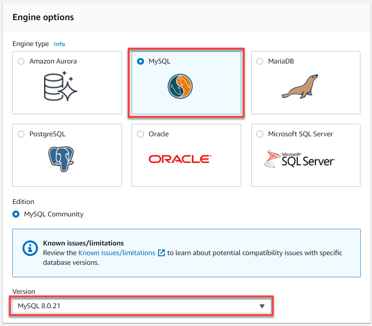Click the Microsoft SQL Server logo

click(x=299, y=159)
